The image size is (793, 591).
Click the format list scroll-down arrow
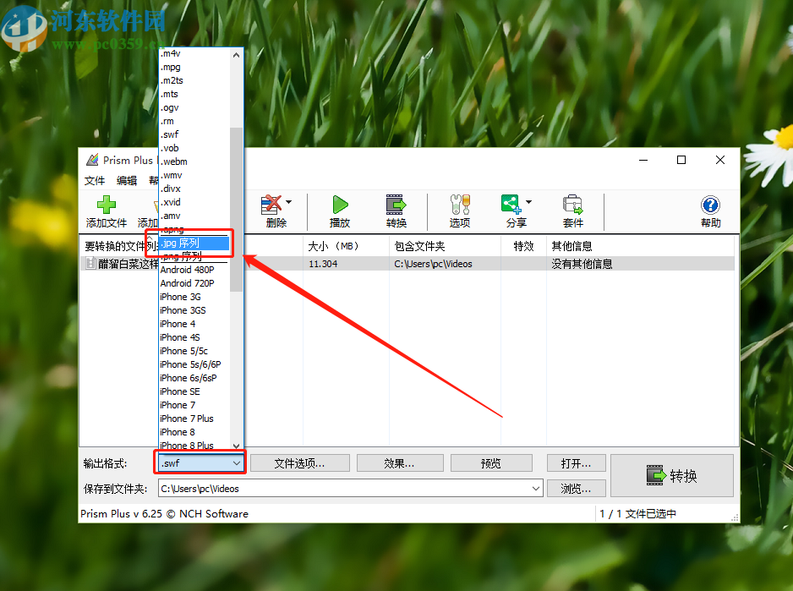point(236,446)
